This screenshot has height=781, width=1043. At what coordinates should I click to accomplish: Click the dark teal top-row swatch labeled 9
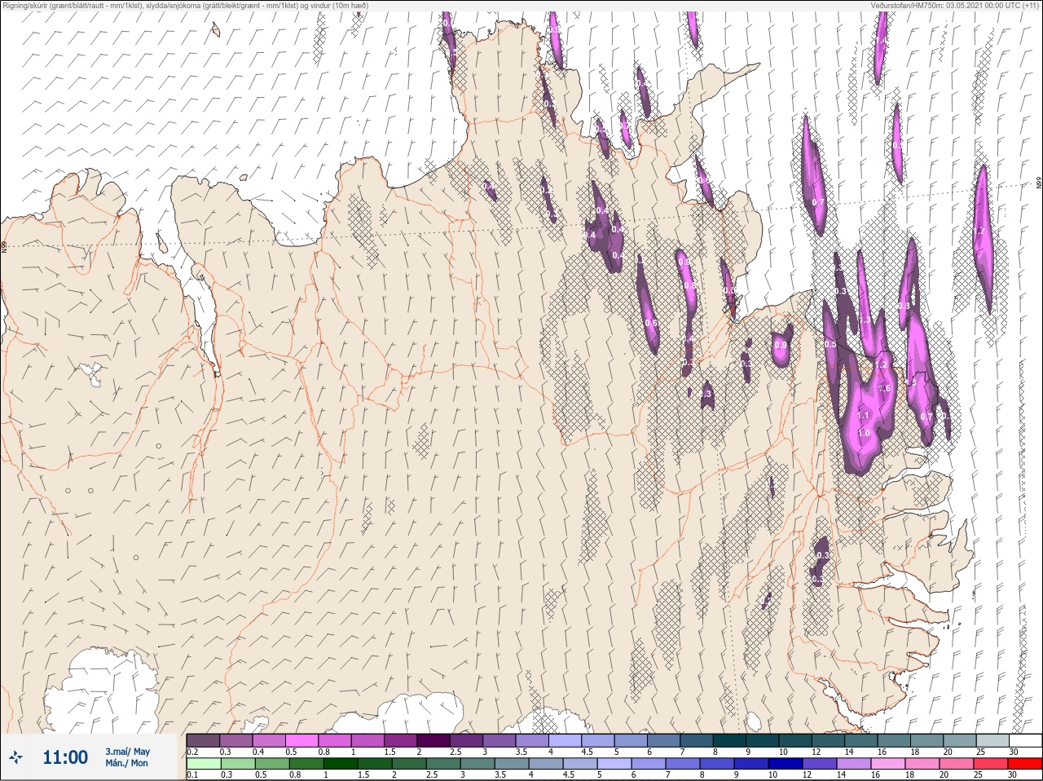(x=762, y=740)
